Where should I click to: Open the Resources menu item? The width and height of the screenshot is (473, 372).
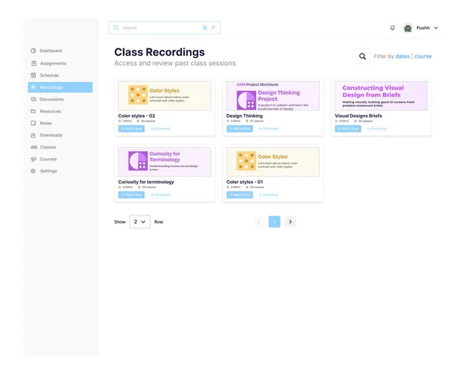pyautogui.click(x=51, y=111)
